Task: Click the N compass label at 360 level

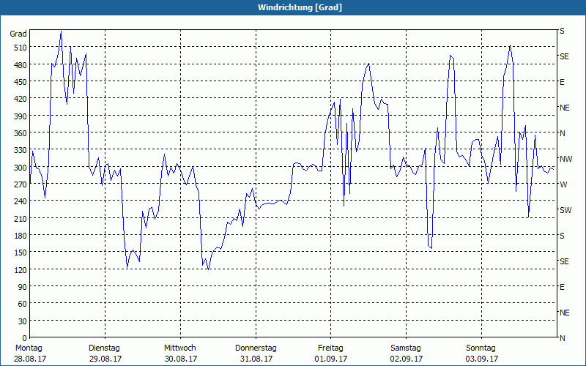Action: 562,133
